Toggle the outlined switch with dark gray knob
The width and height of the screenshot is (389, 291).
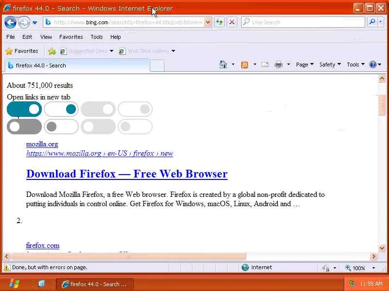click(x=61, y=127)
